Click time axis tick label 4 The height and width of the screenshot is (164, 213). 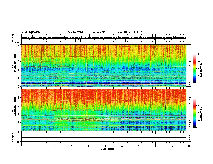point(88,146)
